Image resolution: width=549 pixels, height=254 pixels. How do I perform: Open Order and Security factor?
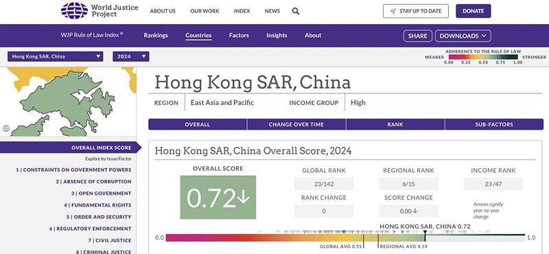(x=99, y=217)
